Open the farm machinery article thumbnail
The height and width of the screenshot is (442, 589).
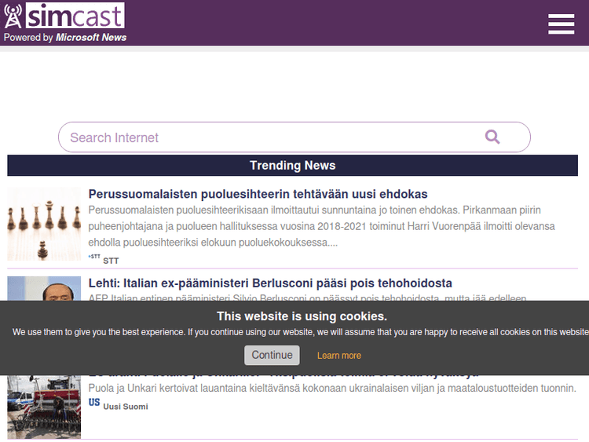(x=44, y=407)
